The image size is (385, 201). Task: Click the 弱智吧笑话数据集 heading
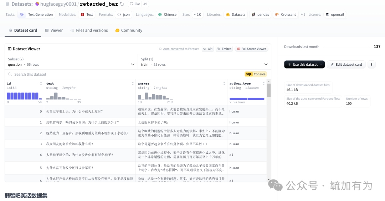tap(26, 196)
